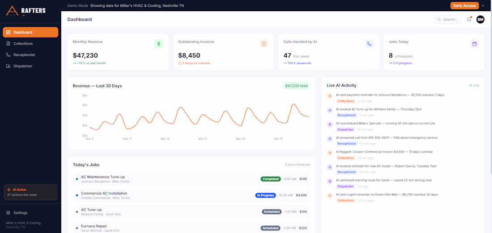Open the Commercial AC Installation job row

coord(191,196)
